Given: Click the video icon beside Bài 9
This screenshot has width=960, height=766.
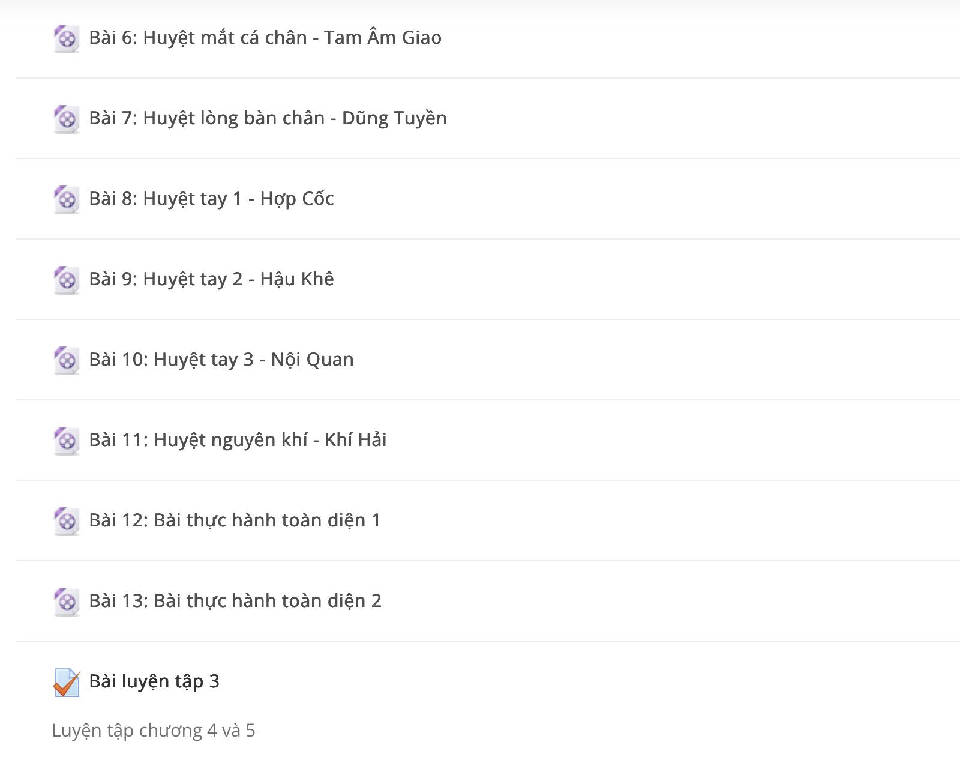Looking at the screenshot, I should pos(67,280).
